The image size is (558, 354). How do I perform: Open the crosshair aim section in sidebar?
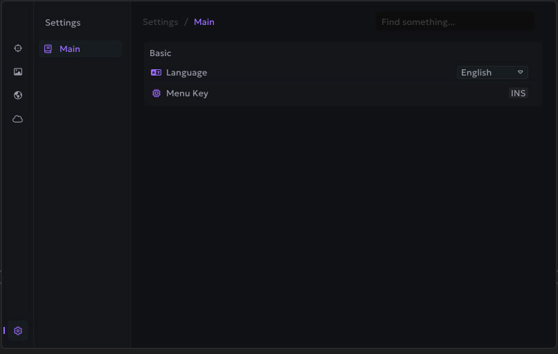[x=18, y=48]
